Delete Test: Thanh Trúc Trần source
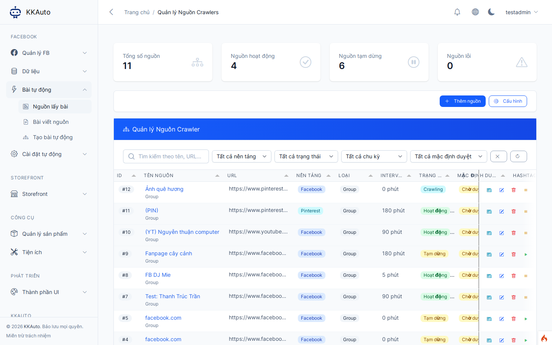The width and height of the screenshot is (552, 345). coord(514,297)
